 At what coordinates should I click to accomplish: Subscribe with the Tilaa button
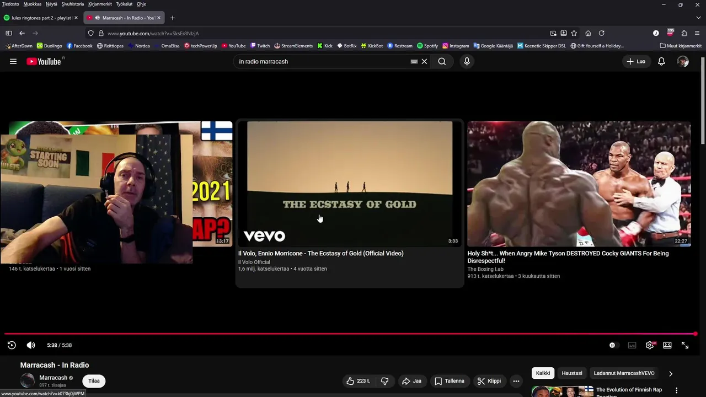(94, 381)
